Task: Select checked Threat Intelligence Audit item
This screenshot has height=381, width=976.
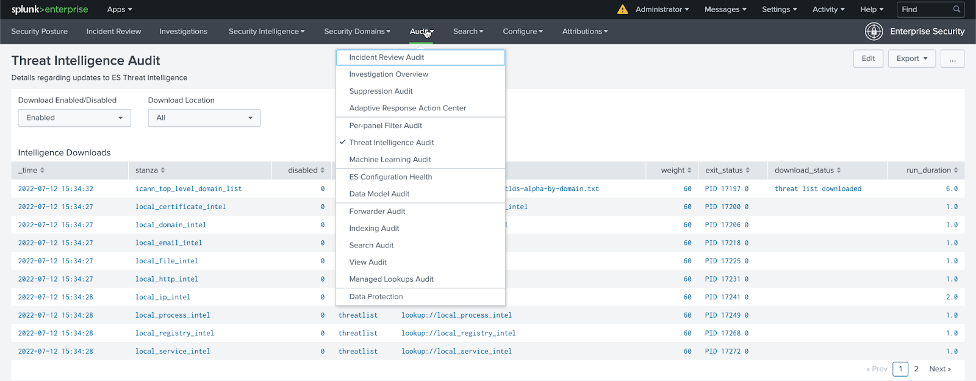Action: 420,143
